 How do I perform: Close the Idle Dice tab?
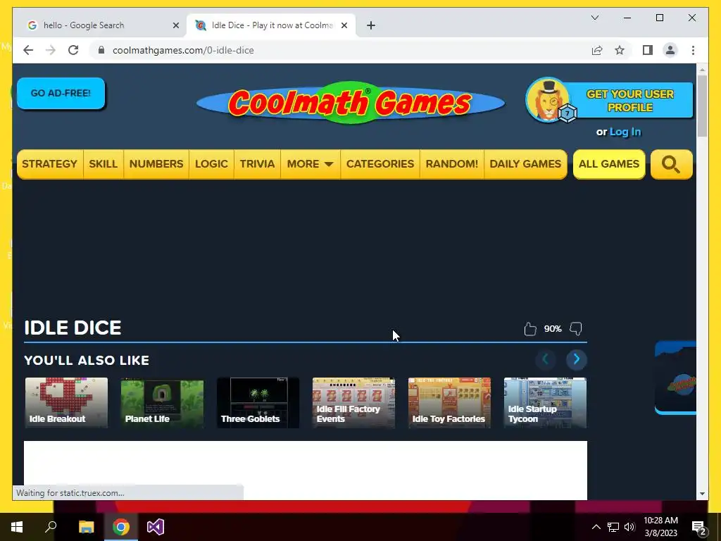(344, 25)
